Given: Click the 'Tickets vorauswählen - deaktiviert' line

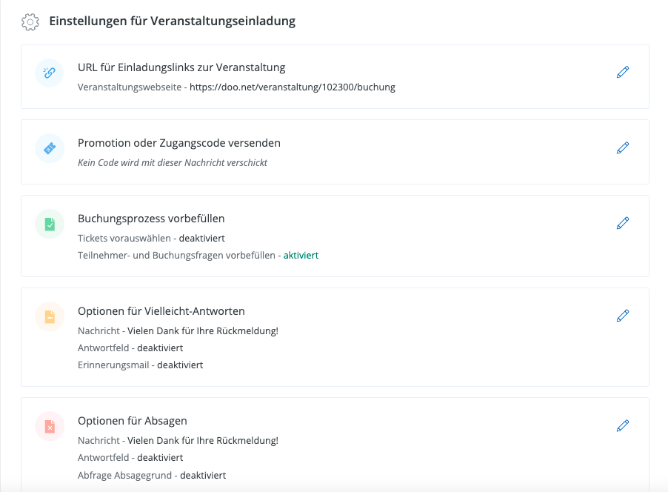Looking at the screenshot, I should click(151, 238).
